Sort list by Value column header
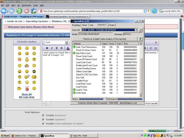Viewport: 184px width, 138px height. [x=104, y=43]
